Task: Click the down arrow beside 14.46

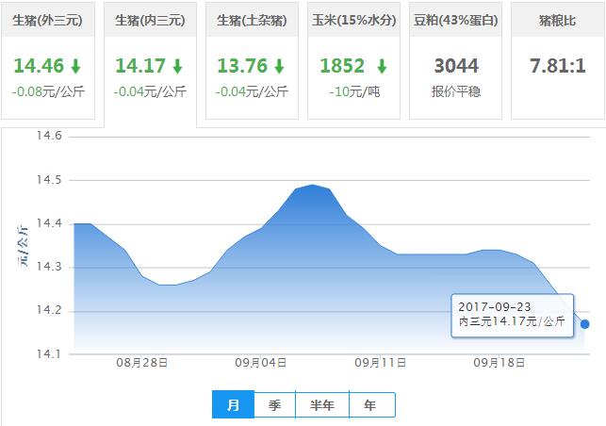Action: [x=75, y=66]
